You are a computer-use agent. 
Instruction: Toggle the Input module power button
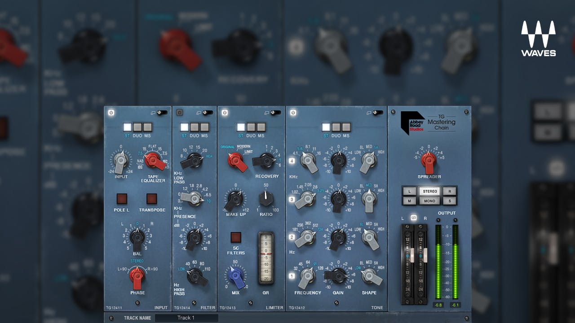(111, 113)
